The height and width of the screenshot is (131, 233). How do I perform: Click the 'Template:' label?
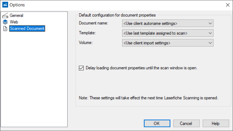tap(87, 33)
